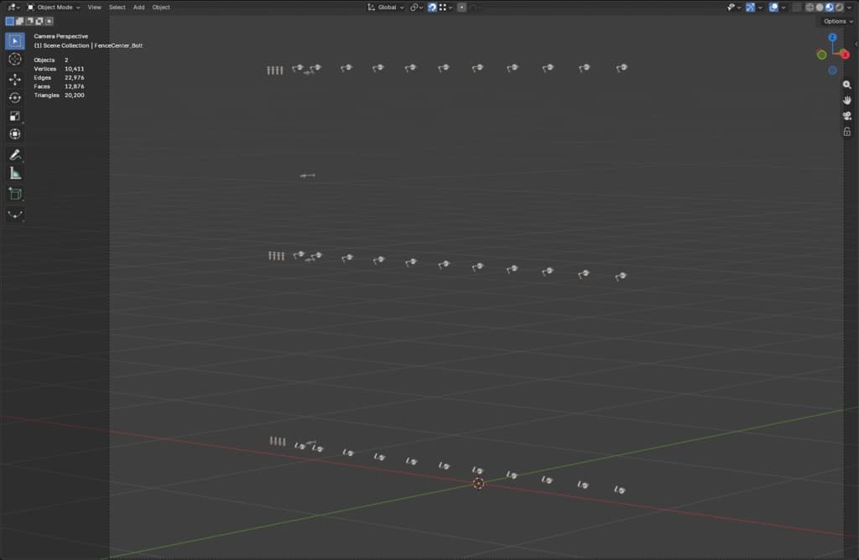Set selection mode to new selection
Viewport: 859px width, 560px height.
[x=9, y=21]
